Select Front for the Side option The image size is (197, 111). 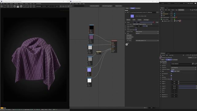coord(175,71)
